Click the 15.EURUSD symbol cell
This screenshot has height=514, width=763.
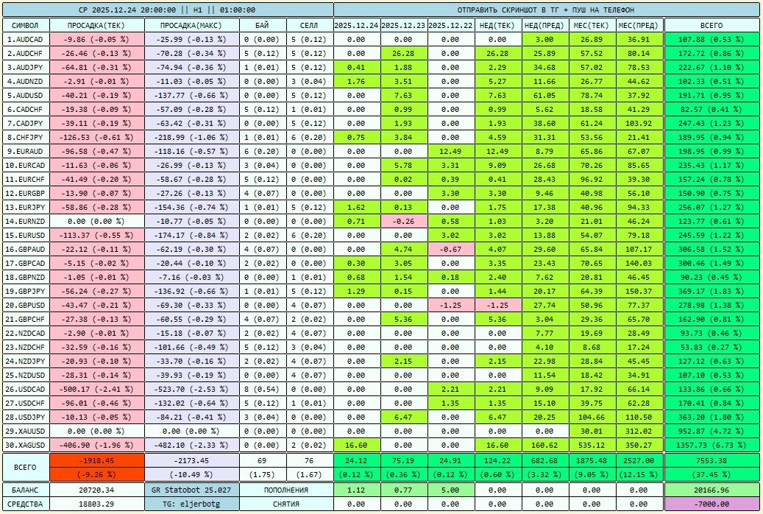[x=25, y=236]
